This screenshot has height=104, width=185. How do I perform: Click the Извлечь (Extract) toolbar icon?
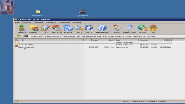[x=34, y=29]
